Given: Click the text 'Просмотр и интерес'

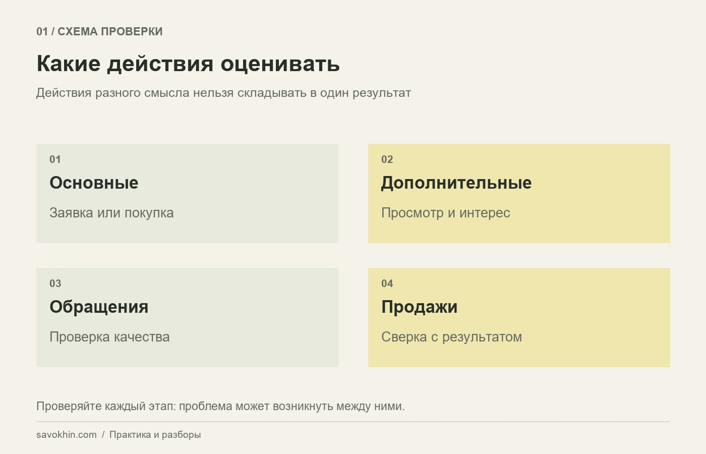Looking at the screenshot, I should (x=446, y=213).
